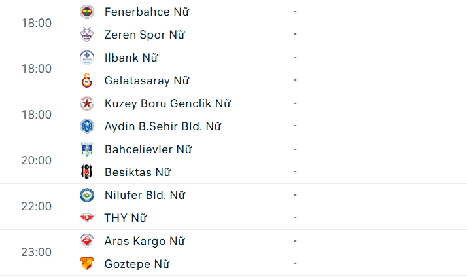The height and width of the screenshot is (277, 467).
Task: Click the Aydin B.Sehir Bld. logo
Action: 87,126
